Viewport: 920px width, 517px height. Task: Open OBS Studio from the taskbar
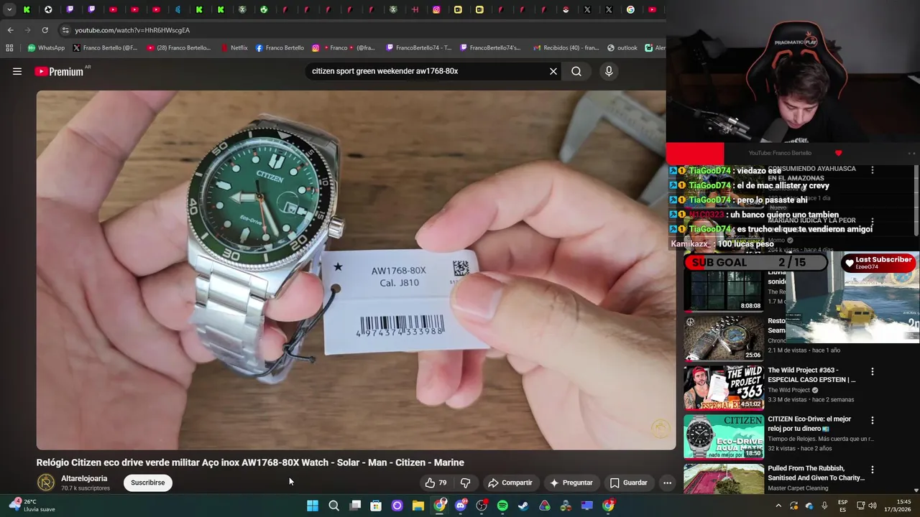pos(482,506)
